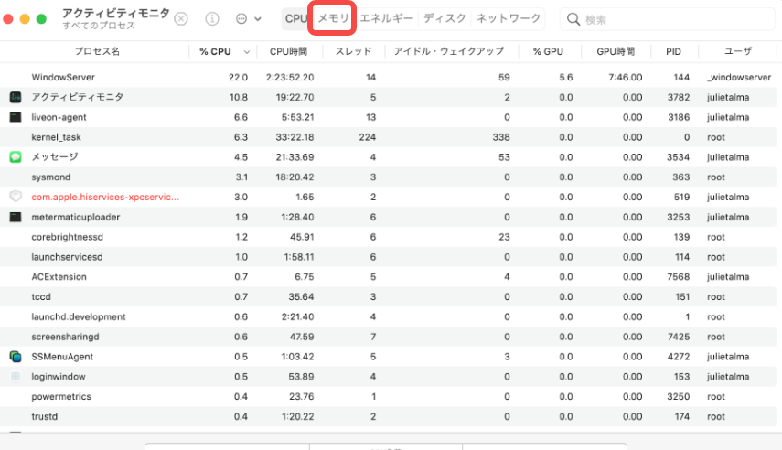Click the GPU time value 7:46.00
The width and height of the screenshot is (782, 450).
click(x=626, y=78)
